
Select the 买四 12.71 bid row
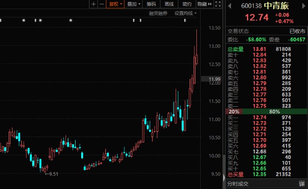click(x=267, y=135)
